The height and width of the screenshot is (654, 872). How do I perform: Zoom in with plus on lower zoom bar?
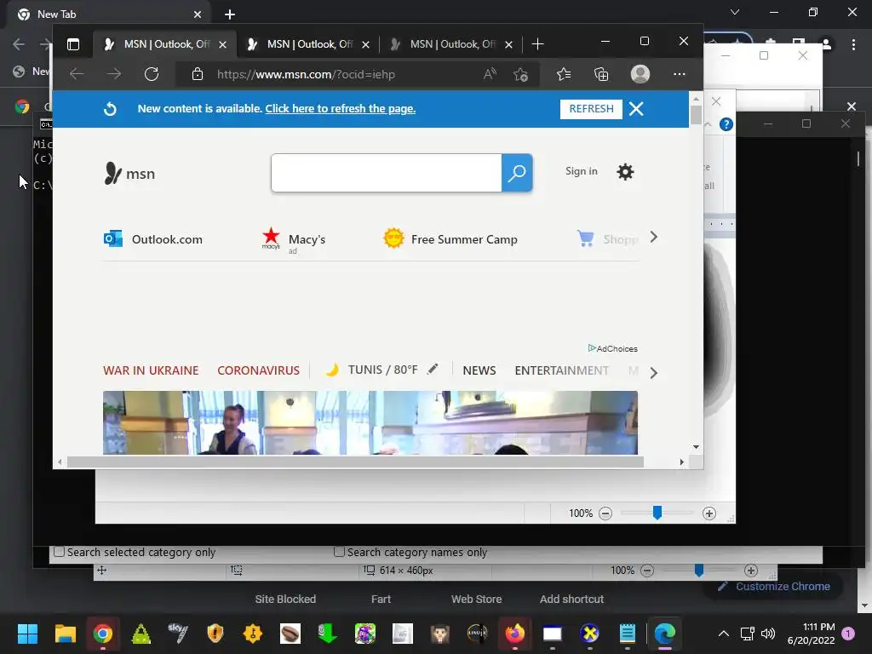pyautogui.click(x=751, y=571)
